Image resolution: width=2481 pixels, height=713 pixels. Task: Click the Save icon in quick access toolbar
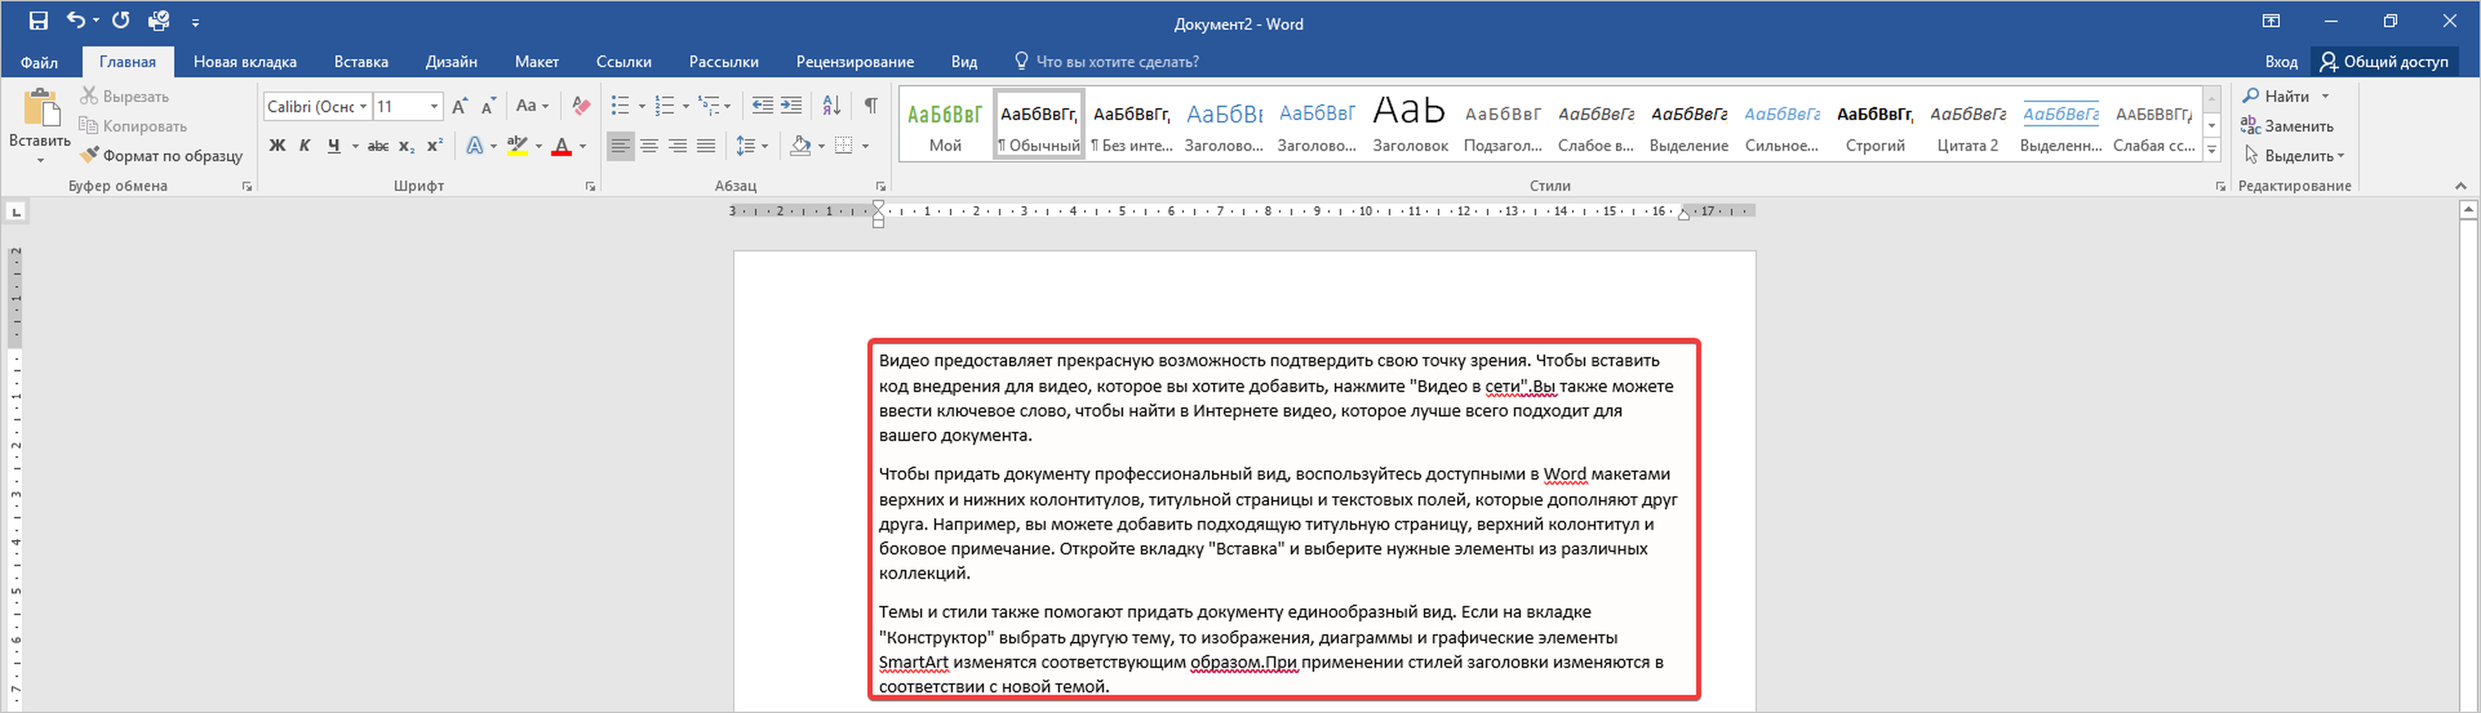tap(38, 20)
